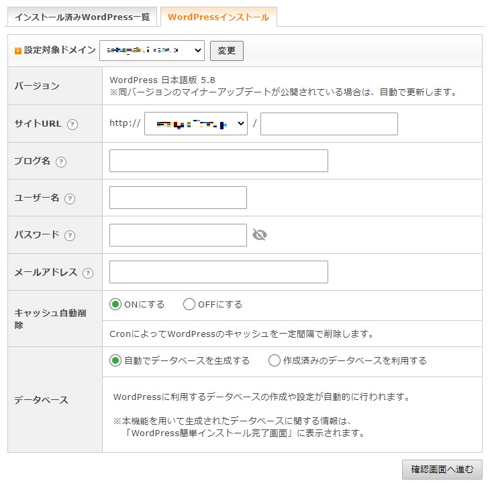Open the 設定対象ドメイン domain dropdown

152,50
